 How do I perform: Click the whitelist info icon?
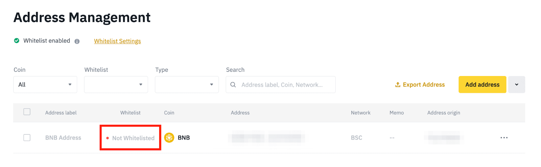coord(77,41)
